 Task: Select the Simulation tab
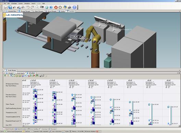tap(71, 11)
